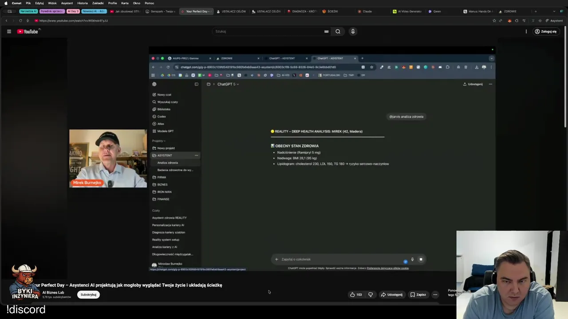This screenshot has width=568, height=319.
Task: Open Atlas in ChatGPT sidebar
Action: 158,124
